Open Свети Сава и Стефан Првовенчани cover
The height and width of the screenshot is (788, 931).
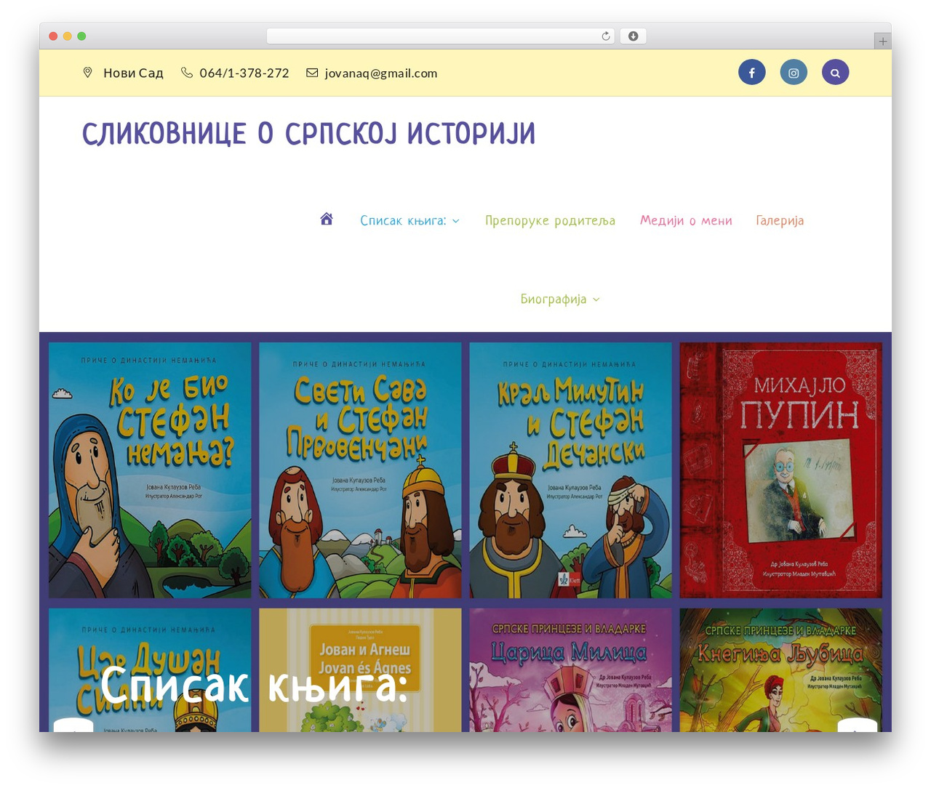coord(360,470)
